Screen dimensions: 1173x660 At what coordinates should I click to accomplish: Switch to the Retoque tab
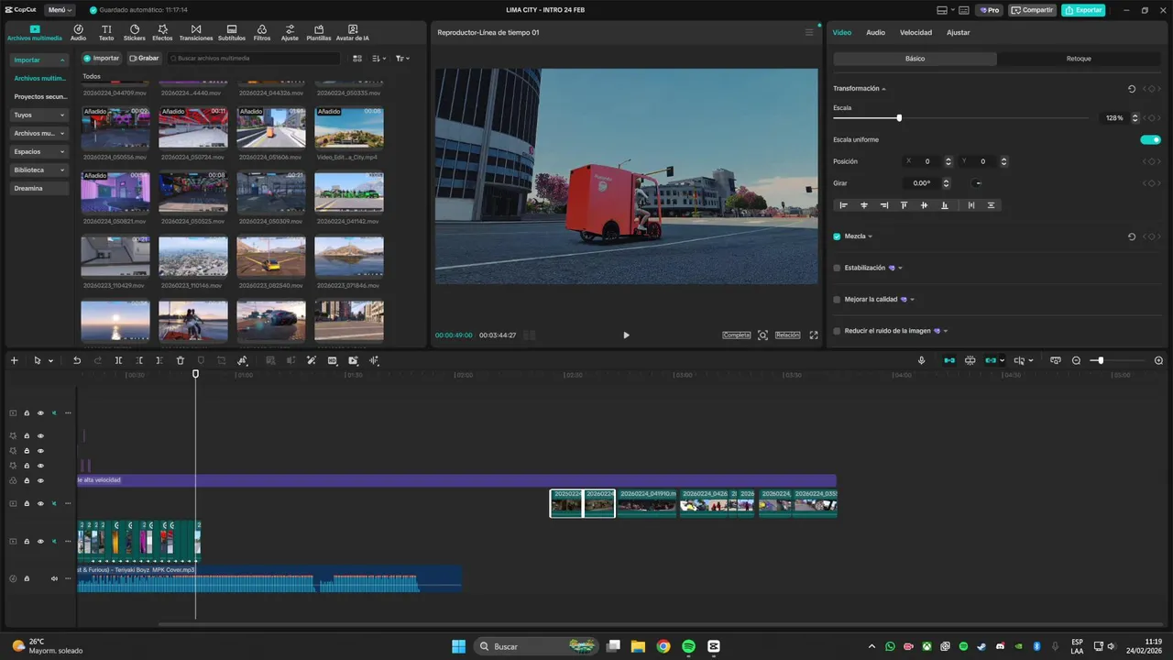point(1079,59)
